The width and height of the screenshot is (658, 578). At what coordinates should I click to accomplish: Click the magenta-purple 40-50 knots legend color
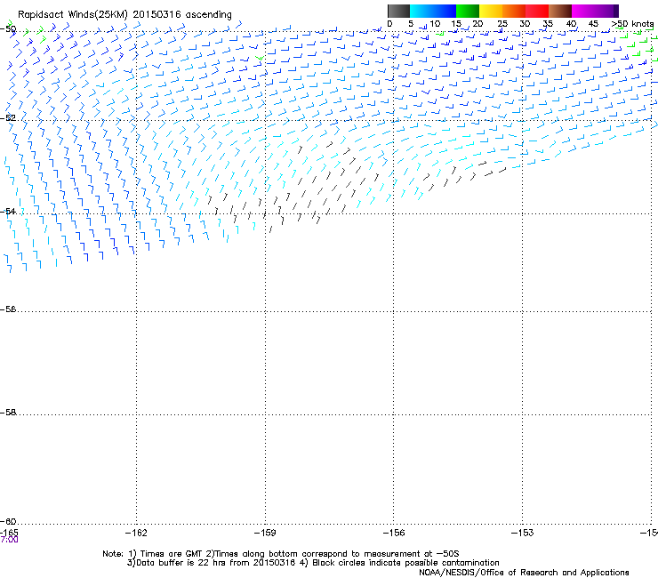click(595, 11)
